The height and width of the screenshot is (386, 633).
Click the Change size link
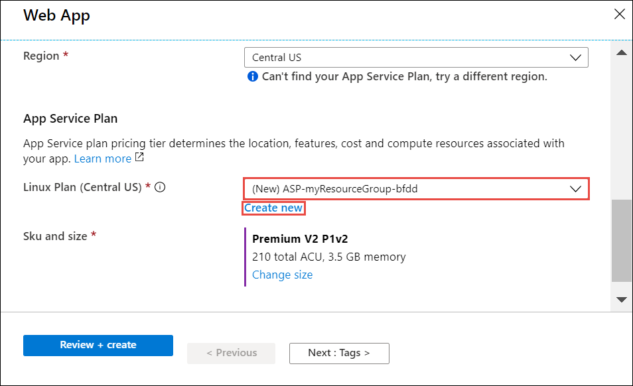point(282,275)
